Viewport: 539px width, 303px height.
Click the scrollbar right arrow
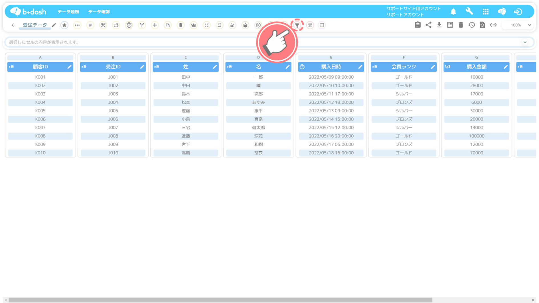533,300
